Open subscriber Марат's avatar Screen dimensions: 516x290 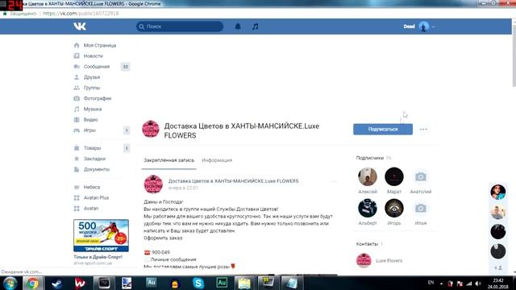[394, 176]
